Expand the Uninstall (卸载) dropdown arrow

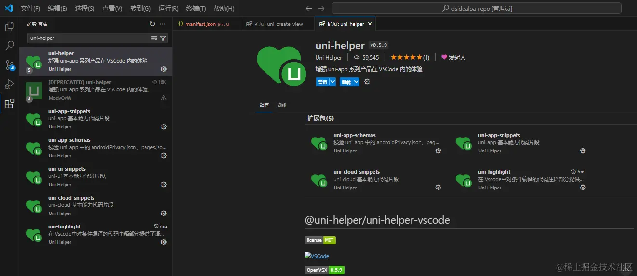[x=356, y=82]
